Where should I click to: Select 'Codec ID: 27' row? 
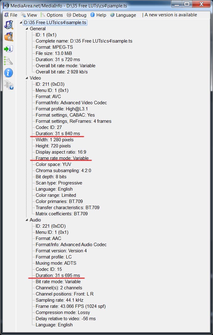tap(49, 127)
